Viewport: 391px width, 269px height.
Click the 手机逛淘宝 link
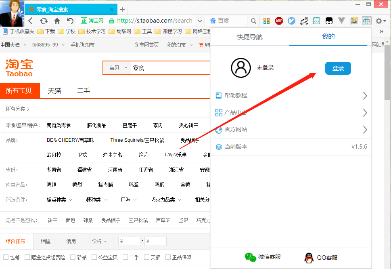tap(83, 45)
